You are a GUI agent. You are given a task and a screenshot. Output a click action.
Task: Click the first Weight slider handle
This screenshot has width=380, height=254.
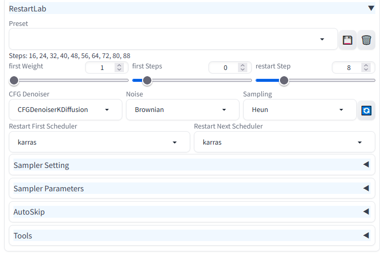click(x=14, y=80)
